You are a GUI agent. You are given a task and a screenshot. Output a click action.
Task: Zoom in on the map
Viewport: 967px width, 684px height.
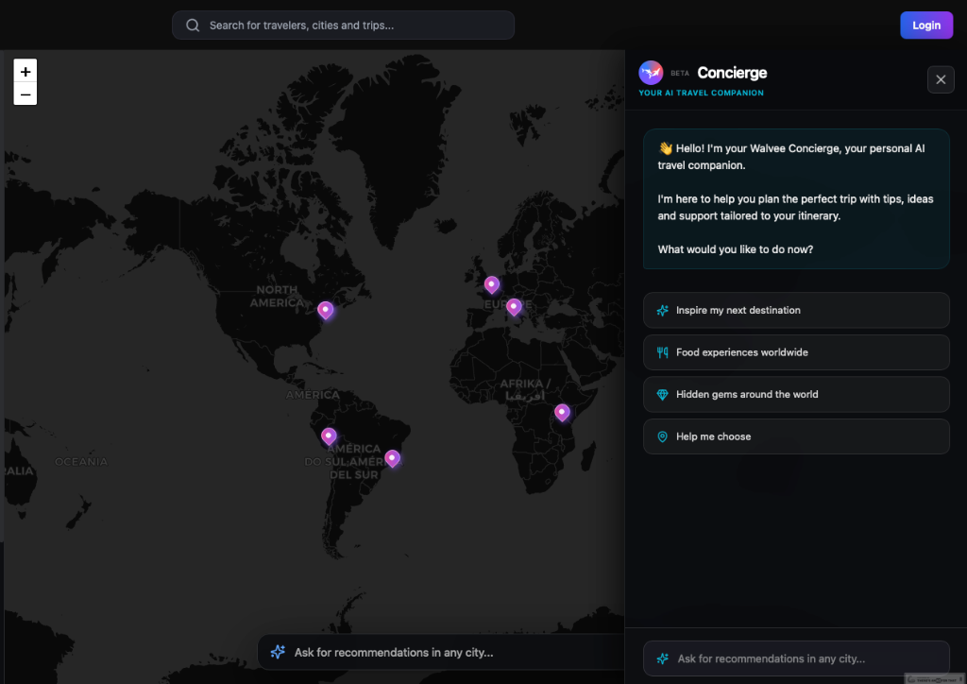(x=25, y=71)
